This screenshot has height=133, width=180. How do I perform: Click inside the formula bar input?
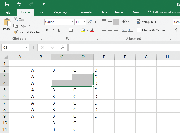click(x=124, y=47)
